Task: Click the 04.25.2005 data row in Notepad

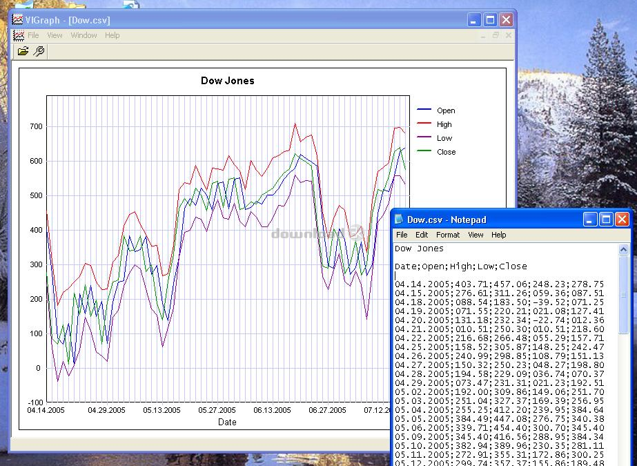Action: click(x=499, y=347)
